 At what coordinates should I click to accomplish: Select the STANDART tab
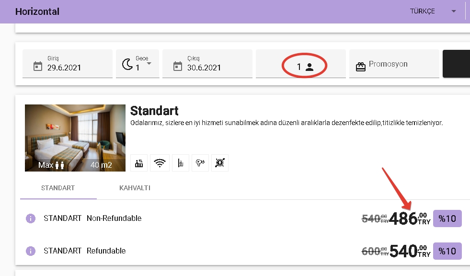click(58, 188)
